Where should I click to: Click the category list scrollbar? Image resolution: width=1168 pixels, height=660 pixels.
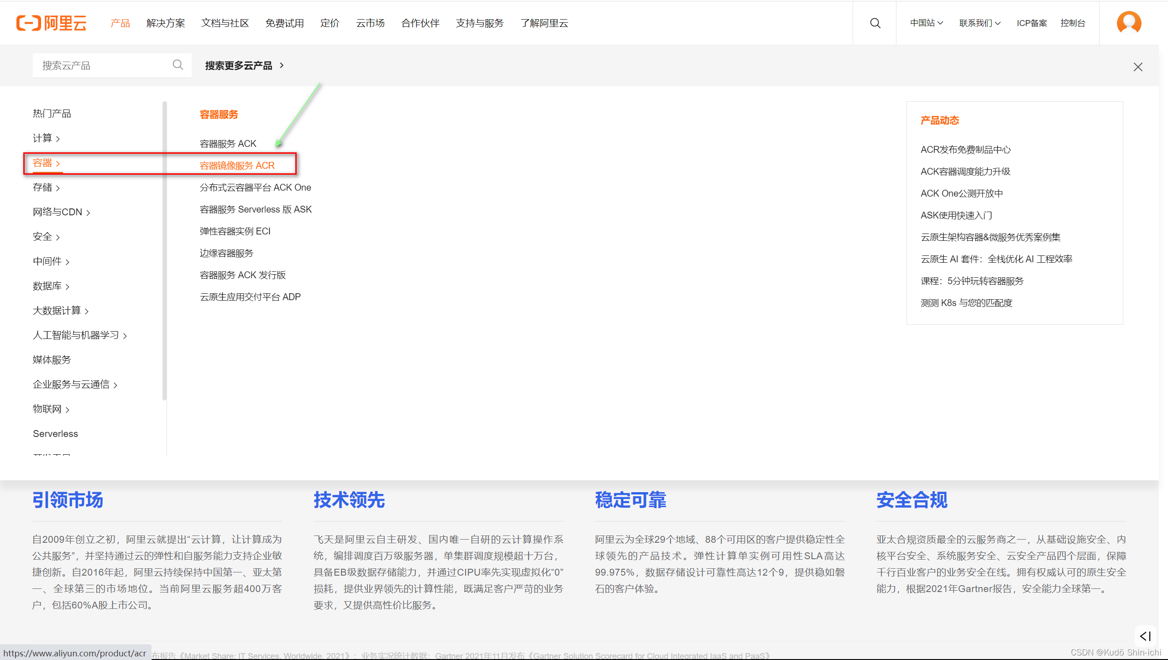pyautogui.click(x=164, y=251)
